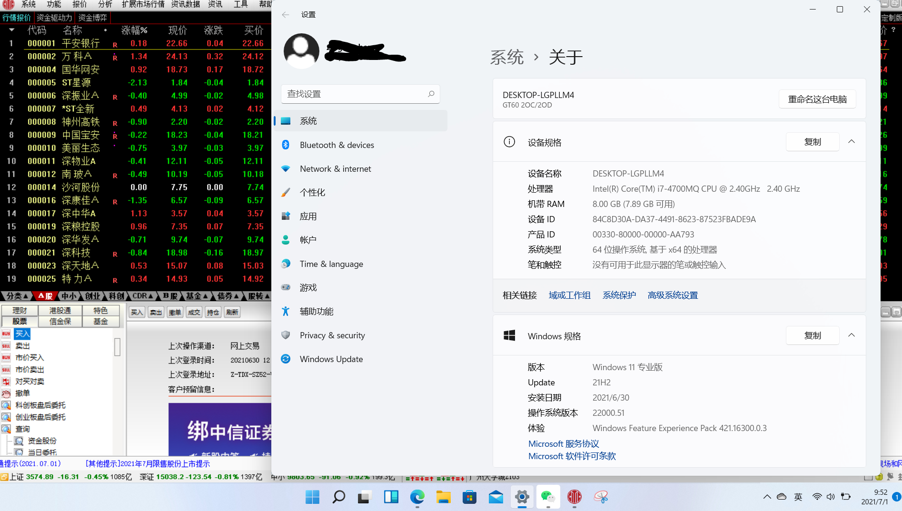
Task: Click 刷新 button in trading toolbar
Action: (232, 312)
